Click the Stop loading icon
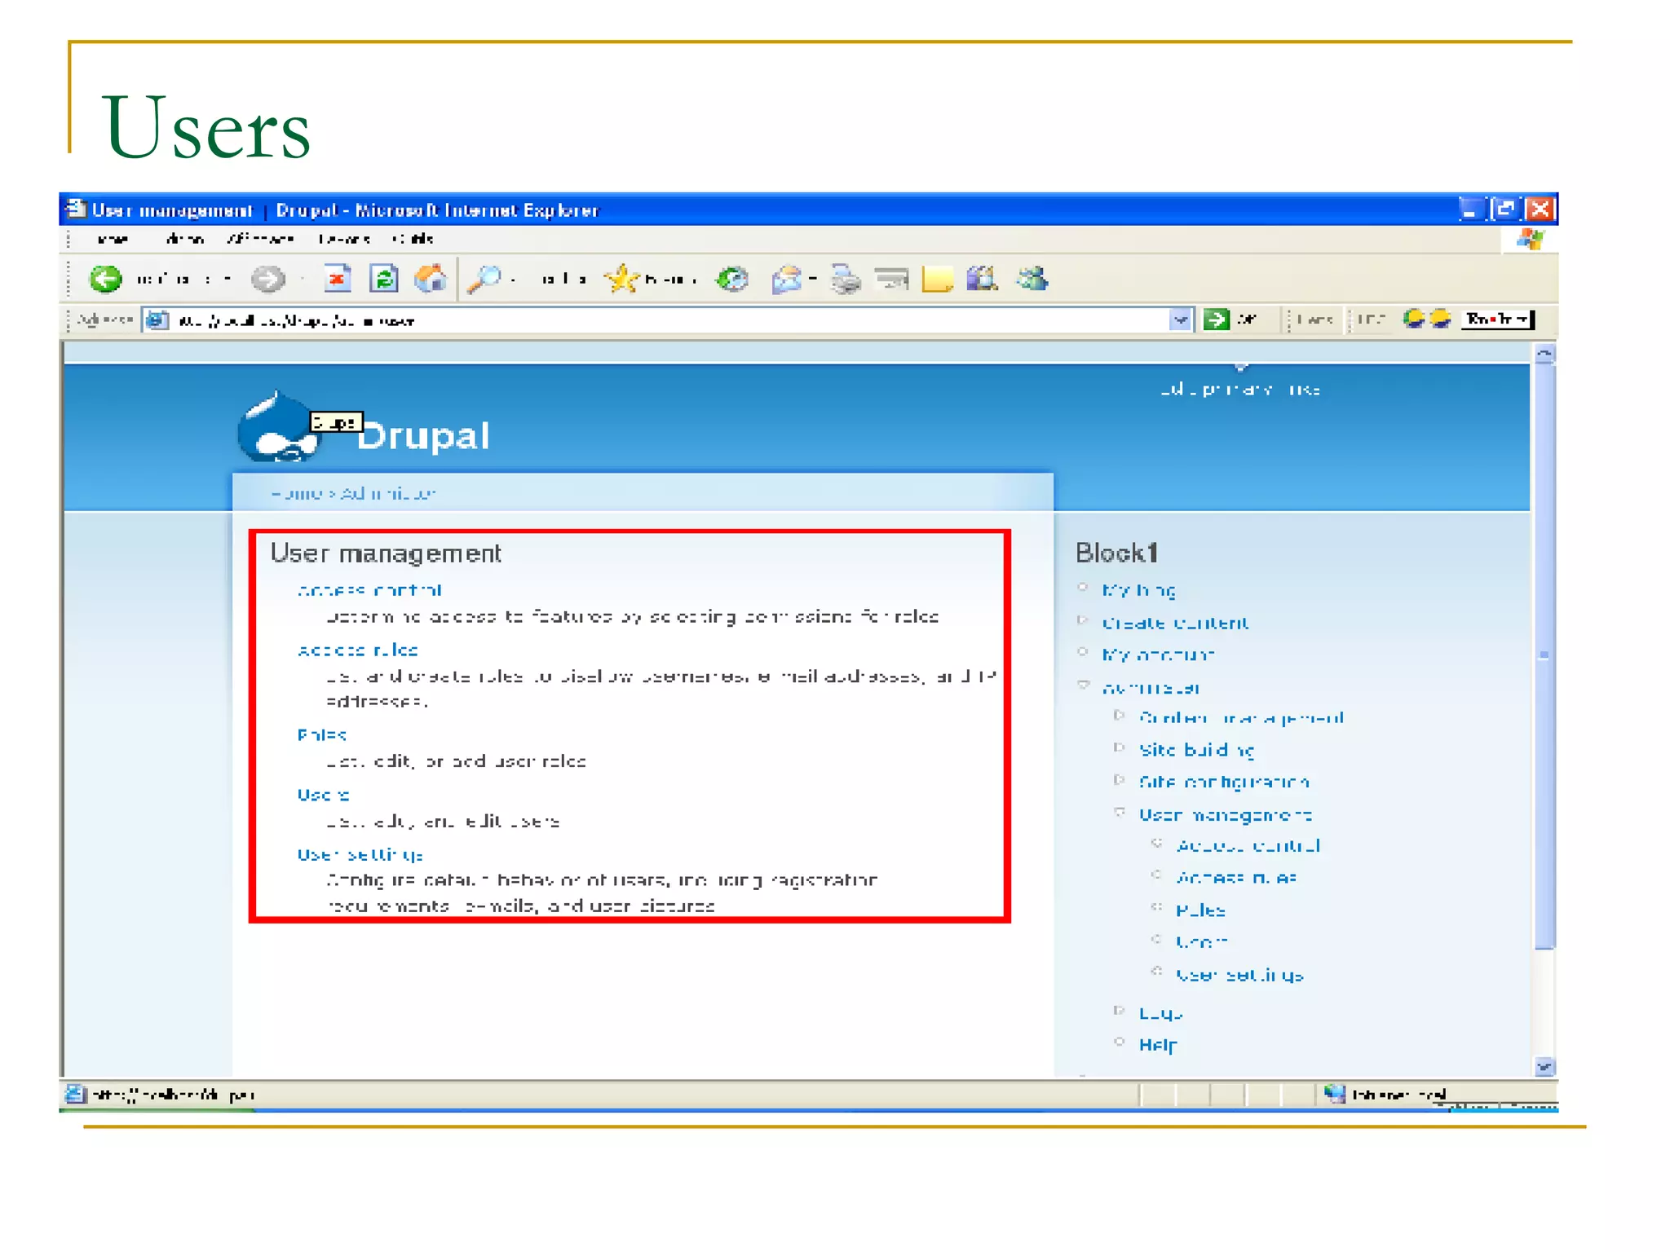Viewport: 1670px width, 1252px height. click(x=337, y=280)
